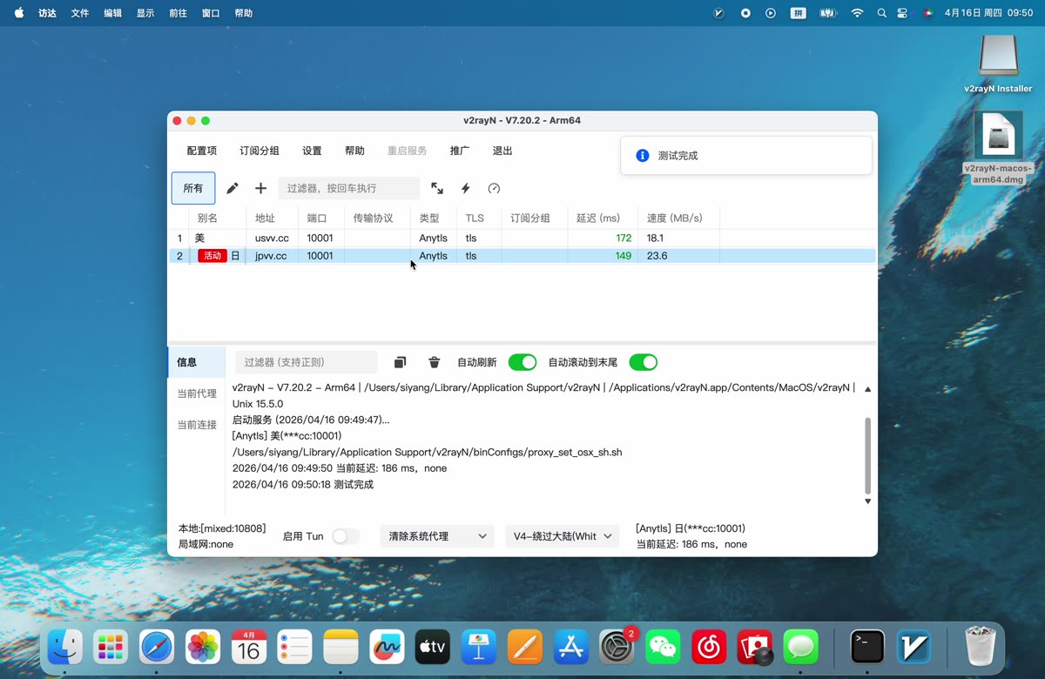This screenshot has height=679, width=1045.
Task: Click the 172 latency value
Action: (x=624, y=238)
